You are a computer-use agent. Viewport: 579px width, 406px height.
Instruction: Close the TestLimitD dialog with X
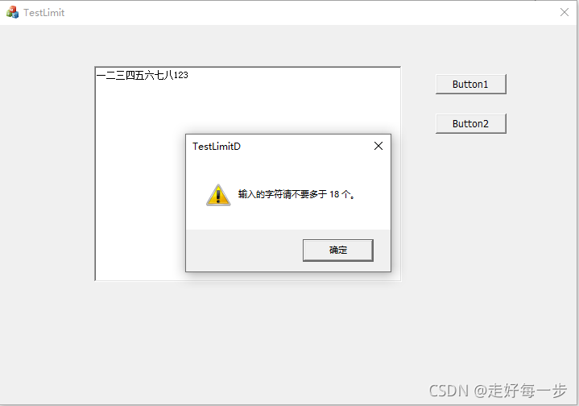(x=378, y=146)
